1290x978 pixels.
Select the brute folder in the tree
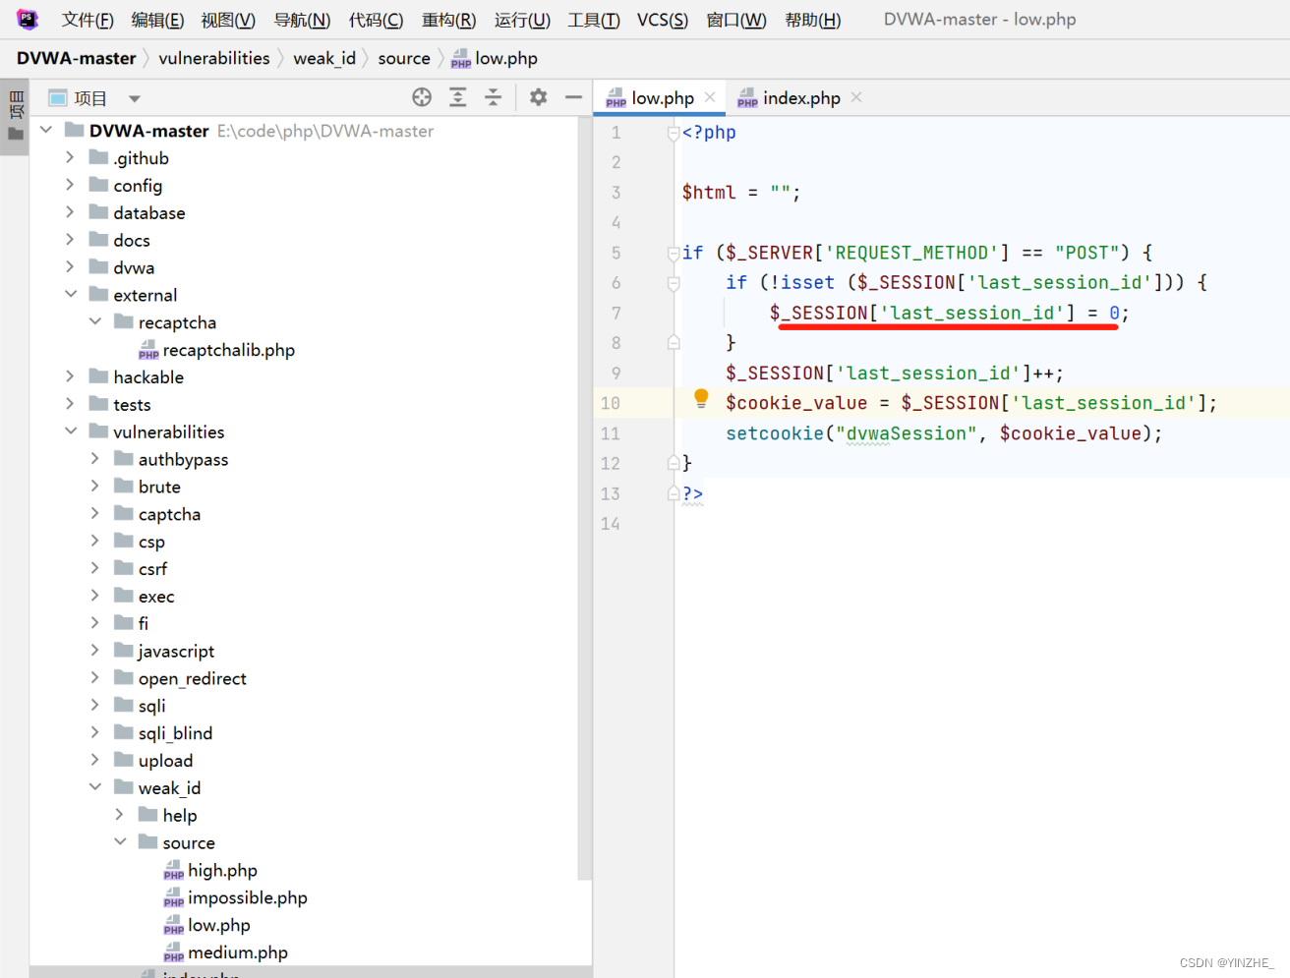(147, 487)
